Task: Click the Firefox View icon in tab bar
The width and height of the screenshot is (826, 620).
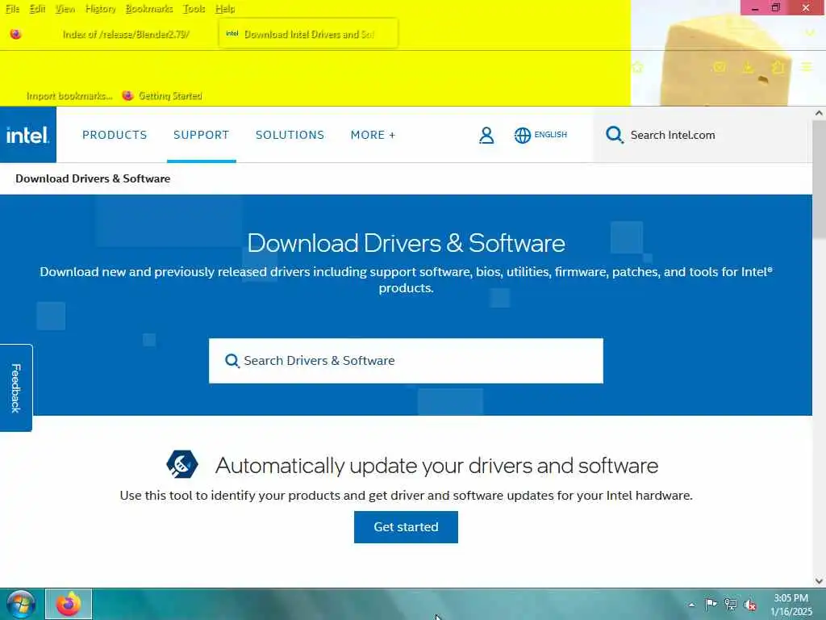Action: click(x=16, y=34)
